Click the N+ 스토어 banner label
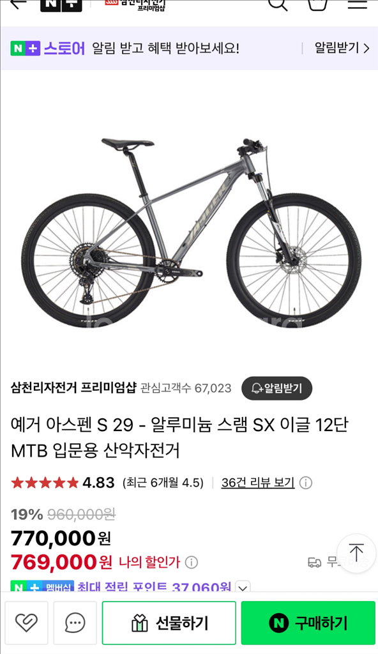378x654 pixels. [48, 49]
